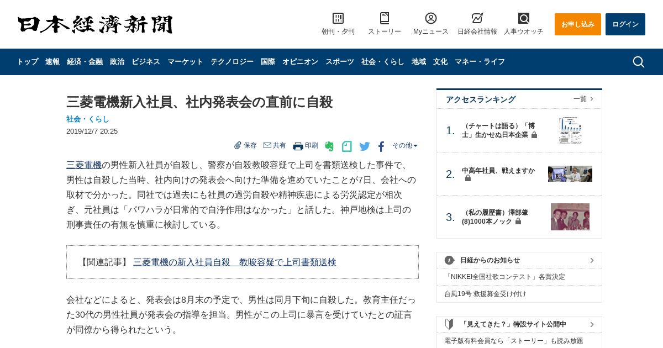The image size is (663, 348).
Task: Click the thumbnail for rank 3 article
Action: coord(570,217)
